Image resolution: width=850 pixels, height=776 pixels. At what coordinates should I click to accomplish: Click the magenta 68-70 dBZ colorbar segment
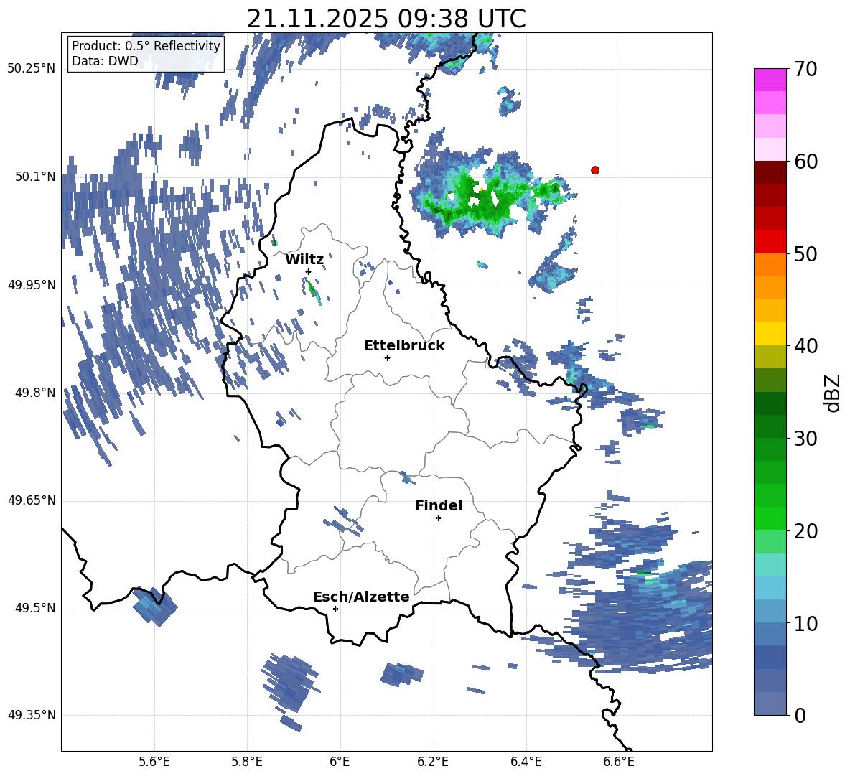[x=770, y=80]
